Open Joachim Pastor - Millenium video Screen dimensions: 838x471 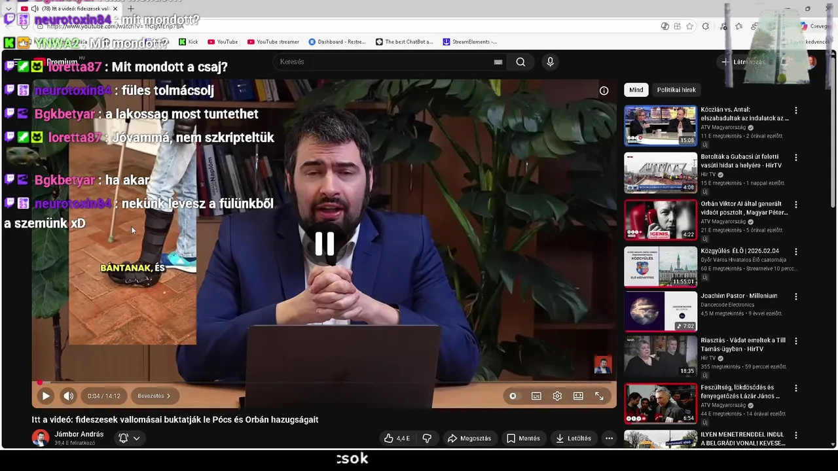click(661, 311)
